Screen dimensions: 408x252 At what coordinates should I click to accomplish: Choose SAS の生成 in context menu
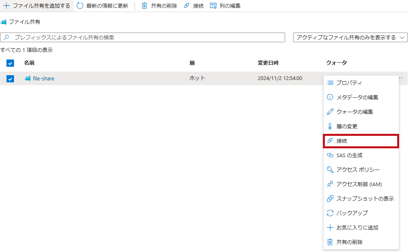(x=349, y=155)
